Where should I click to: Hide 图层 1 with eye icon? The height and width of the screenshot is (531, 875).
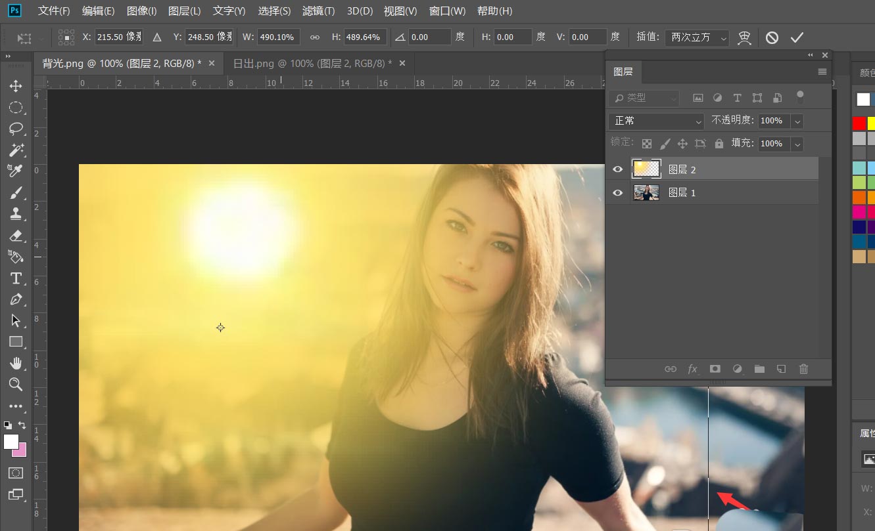[617, 192]
